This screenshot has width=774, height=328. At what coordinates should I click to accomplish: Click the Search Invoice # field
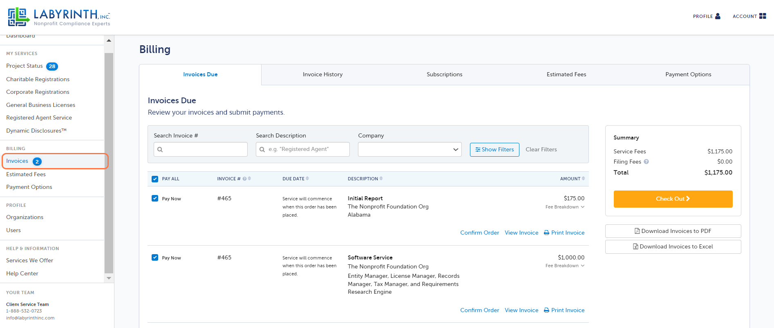[x=201, y=149]
